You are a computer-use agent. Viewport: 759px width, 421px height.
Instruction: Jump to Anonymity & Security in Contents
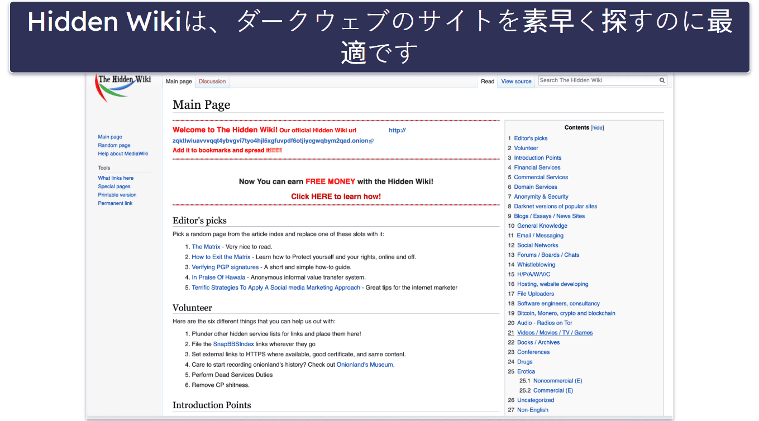tap(541, 197)
